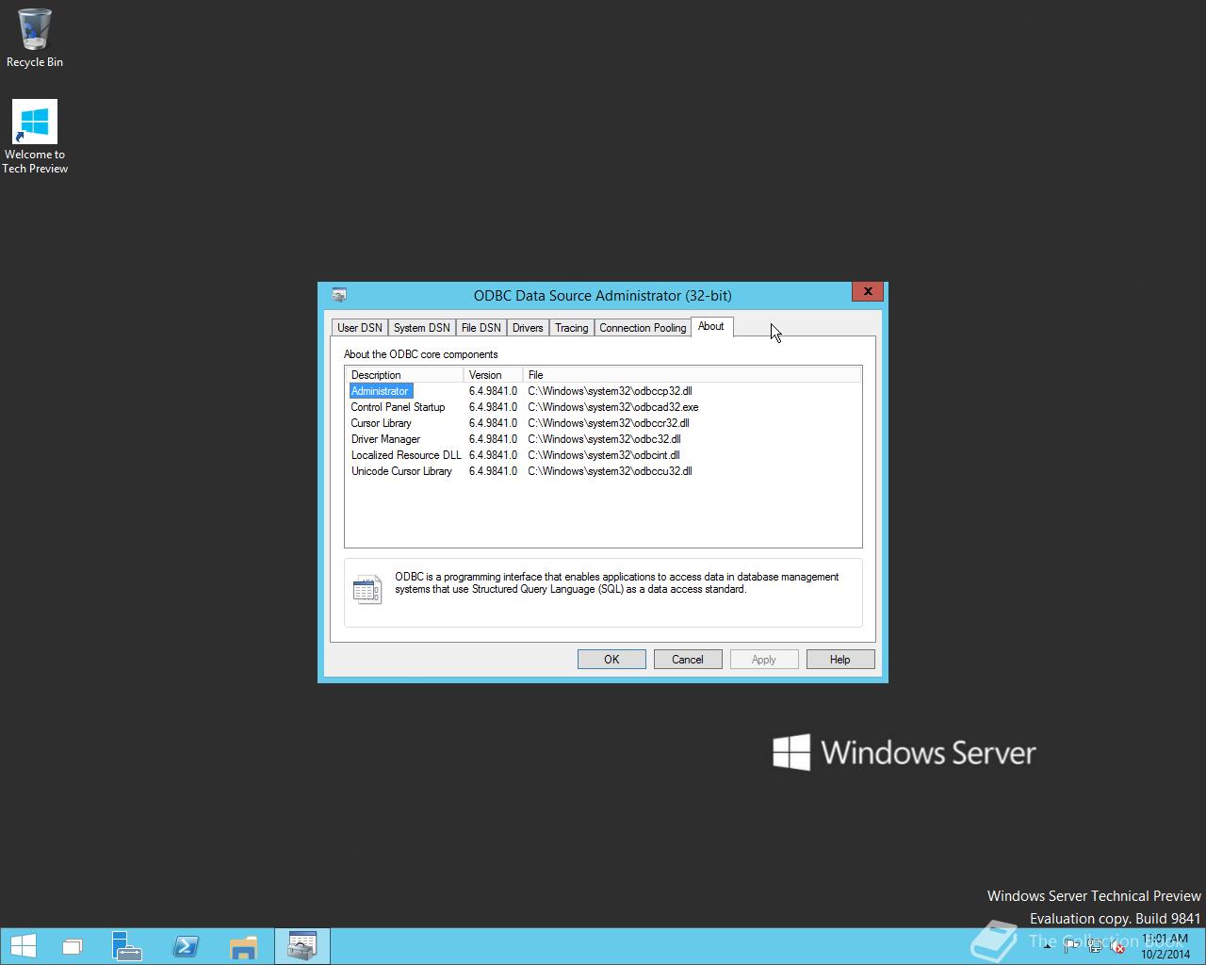Viewport: 1206px width, 965px height.
Task: Click the version number in Driver Manager row
Action: coord(493,439)
